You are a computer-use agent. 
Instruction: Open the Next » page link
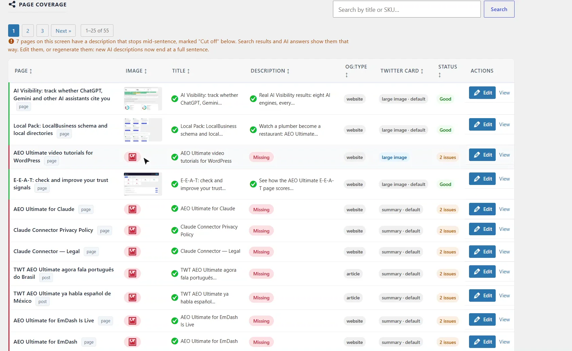pyautogui.click(x=63, y=31)
